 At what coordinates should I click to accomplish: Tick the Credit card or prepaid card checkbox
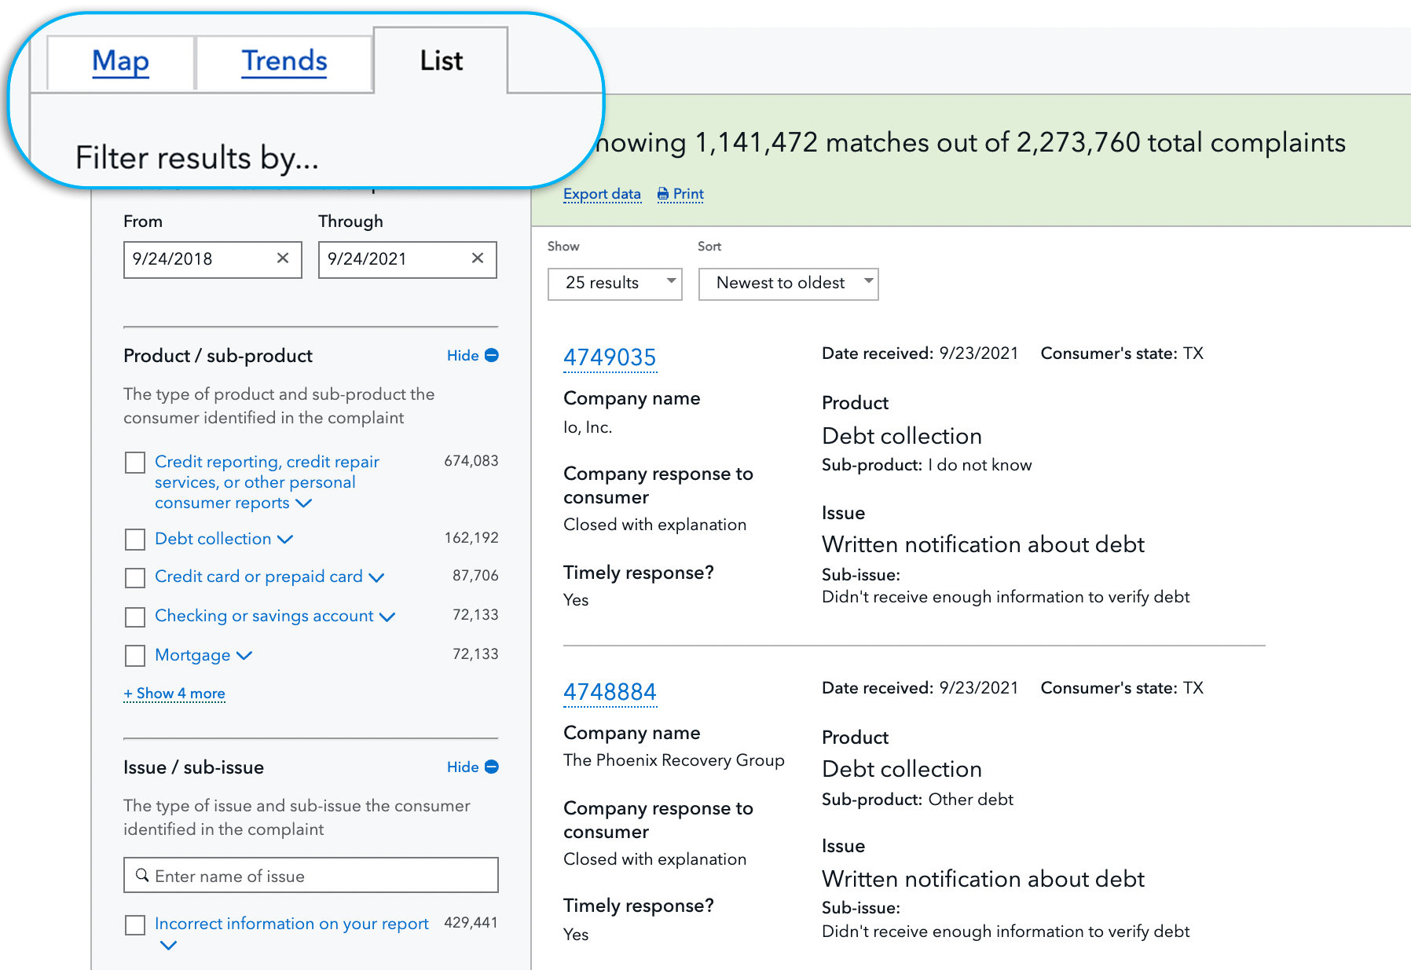135,577
